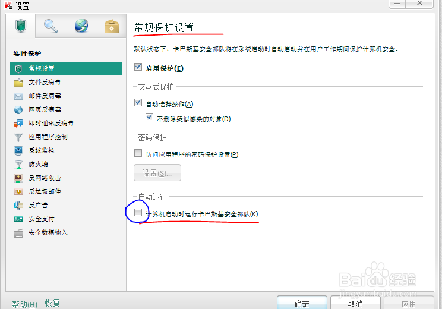The image size is (442, 309).
Task: Click the credit card icon for 安全支付
Action: coord(18,219)
